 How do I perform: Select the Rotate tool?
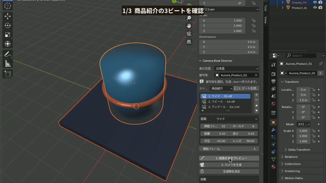[x=8, y=25]
